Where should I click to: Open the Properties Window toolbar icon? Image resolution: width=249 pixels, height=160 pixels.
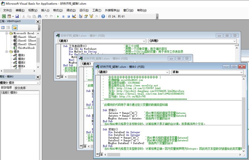tap(86, 16)
